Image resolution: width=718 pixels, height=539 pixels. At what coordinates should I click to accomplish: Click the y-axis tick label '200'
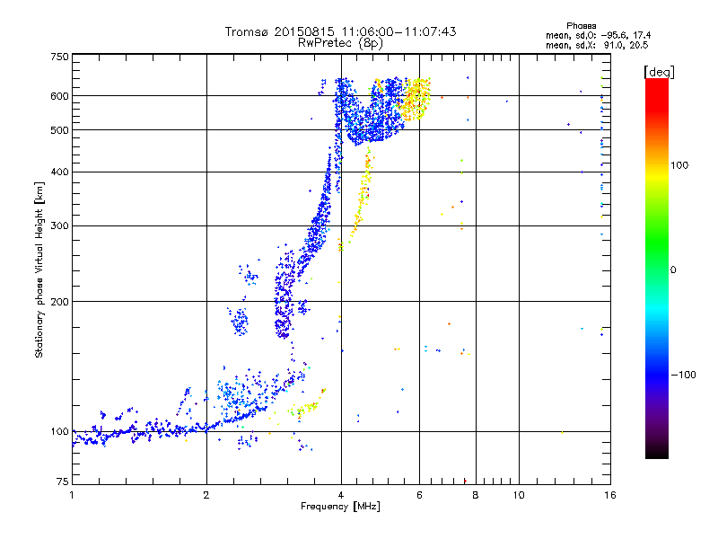pyautogui.click(x=59, y=302)
